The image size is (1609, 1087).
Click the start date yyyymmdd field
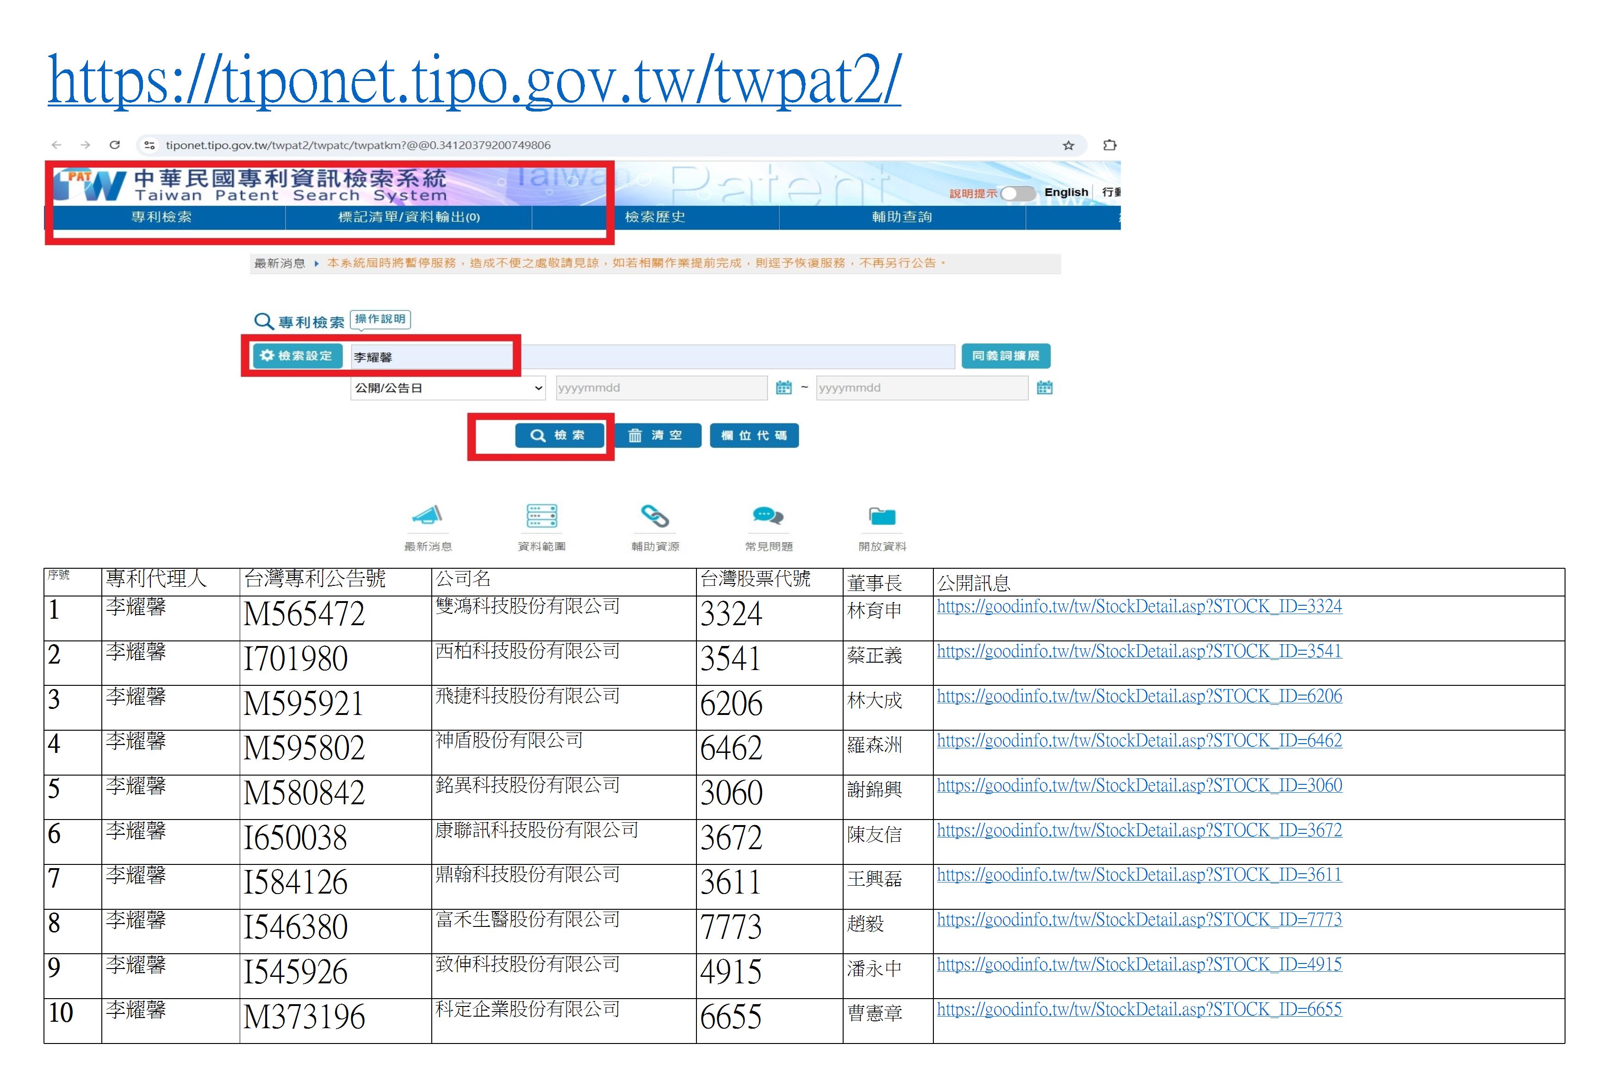pos(662,388)
